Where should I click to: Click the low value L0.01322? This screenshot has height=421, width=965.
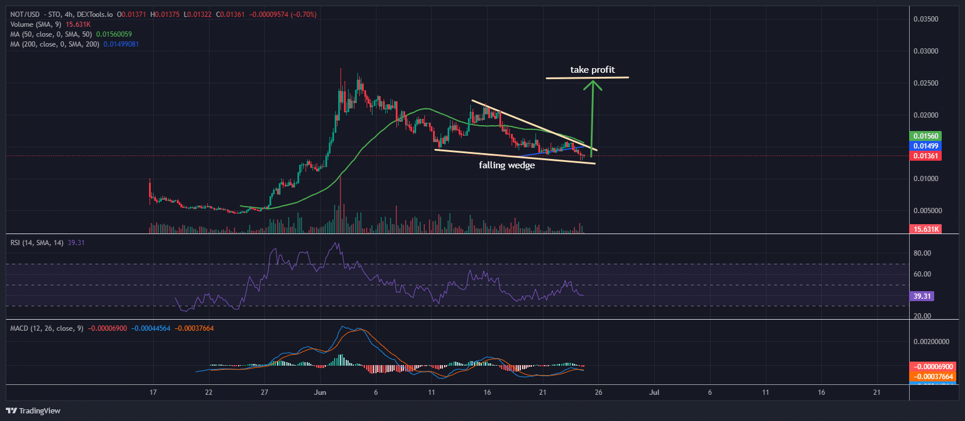click(x=198, y=15)
